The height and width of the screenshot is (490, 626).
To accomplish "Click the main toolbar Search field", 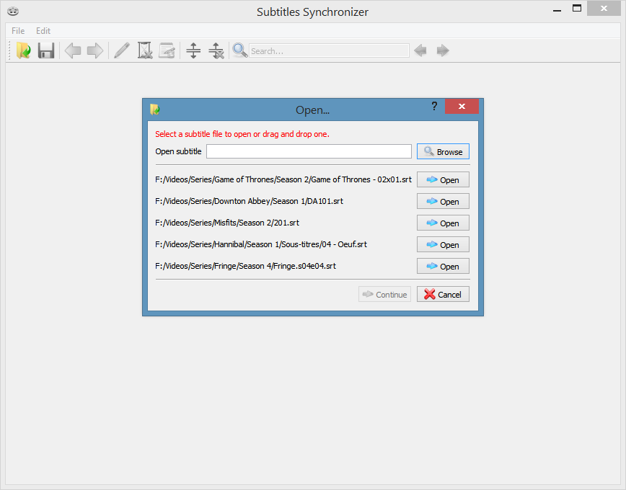I will point(329,50).
